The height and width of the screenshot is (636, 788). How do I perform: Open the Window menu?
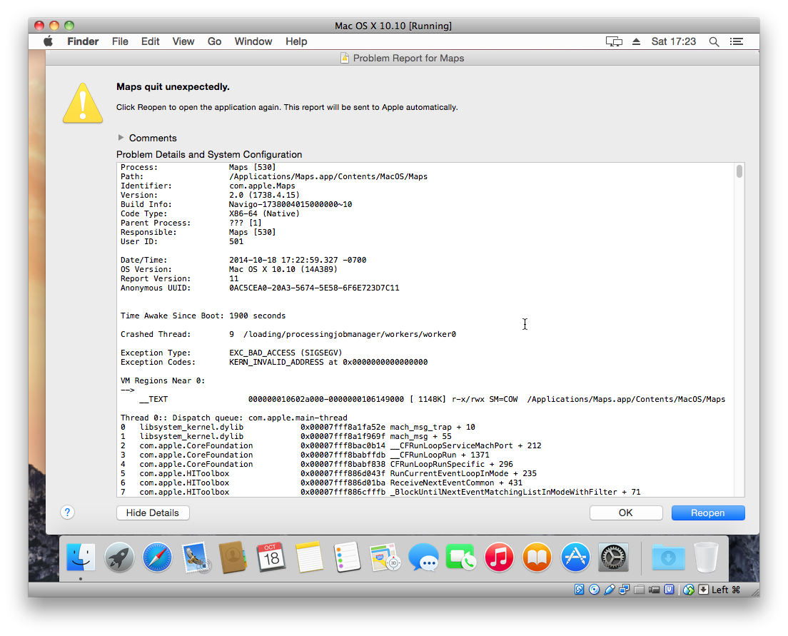point(253,41)
